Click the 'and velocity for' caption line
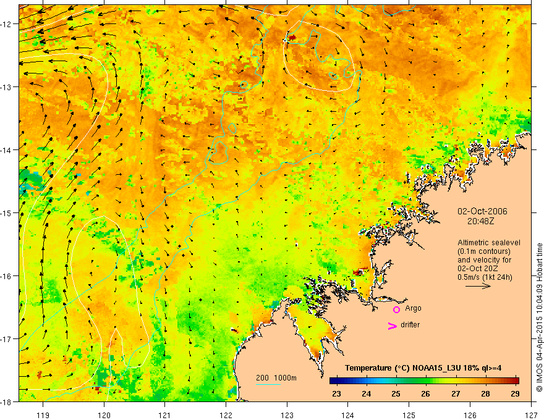This screenshot has width=544, height=420. point(484,260)
